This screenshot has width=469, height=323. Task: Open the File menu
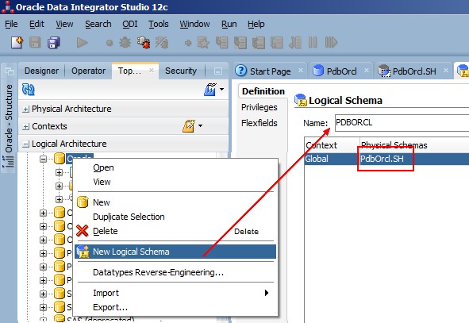11,24
